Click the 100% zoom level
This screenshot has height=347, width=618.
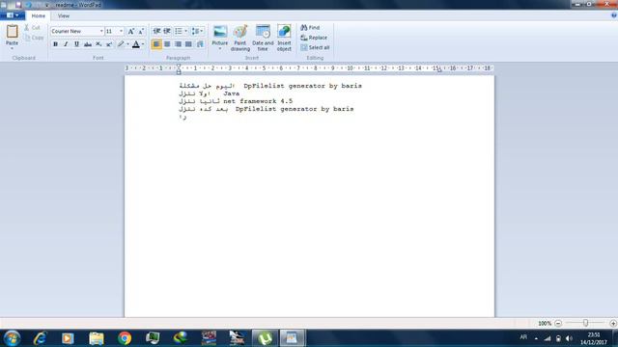[x=545, y=324]
